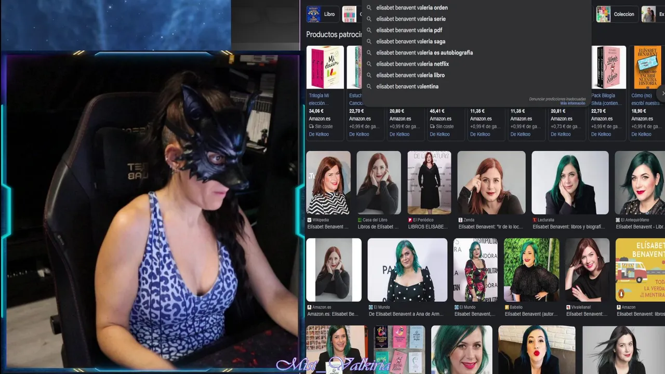
Task: Click the Wikipedia favicon under first image
Action: pyautogui.click(x=309, y=220)
